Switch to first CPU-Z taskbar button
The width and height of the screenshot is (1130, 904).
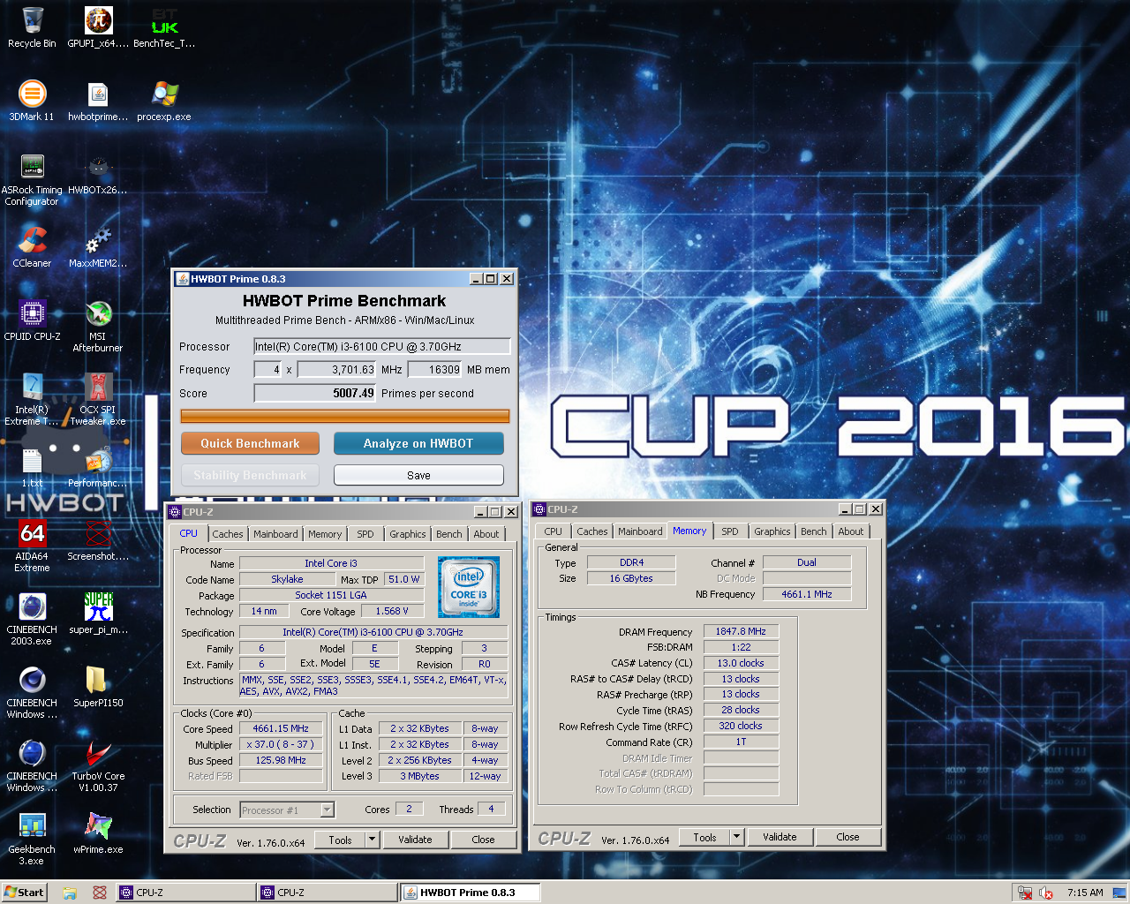click(x=185, y=893)
